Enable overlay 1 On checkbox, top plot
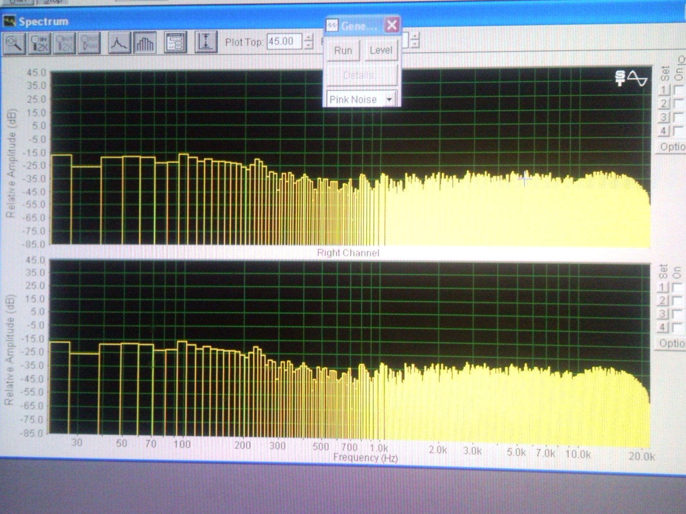The height and width of the screenshot is (514, 686). coord(678,90)
